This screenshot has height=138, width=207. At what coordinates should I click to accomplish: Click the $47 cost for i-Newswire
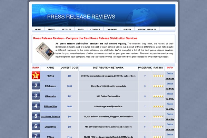click(x=70, y=96)
